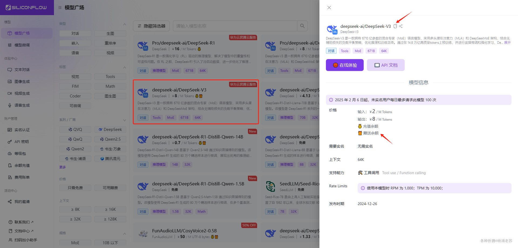
Task: Click the SiliconFlow logo
Action: [26, 8]
